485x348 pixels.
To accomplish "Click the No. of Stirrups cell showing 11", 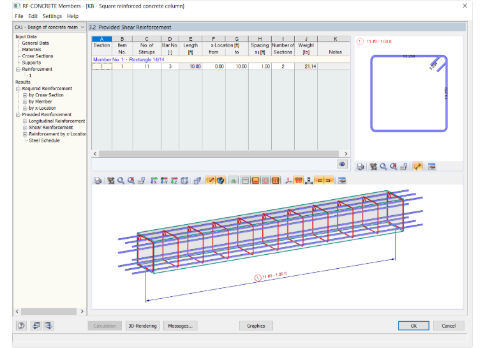I will tap(147, 66).
